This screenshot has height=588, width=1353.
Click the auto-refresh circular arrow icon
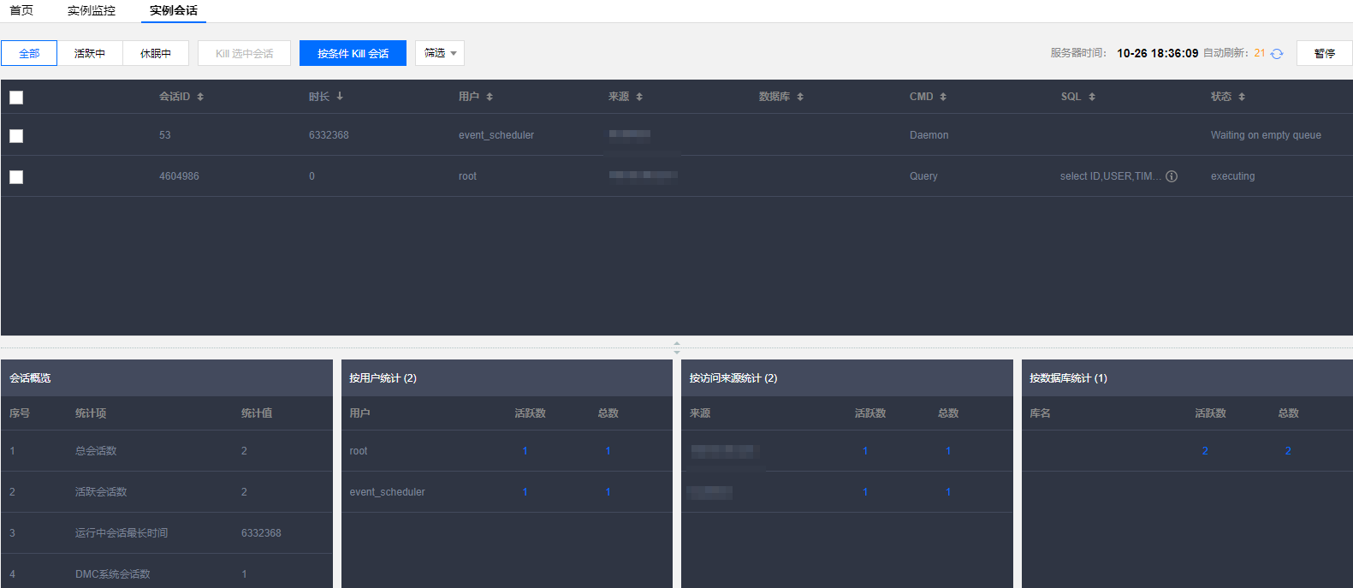click(x=1277, y=54)
